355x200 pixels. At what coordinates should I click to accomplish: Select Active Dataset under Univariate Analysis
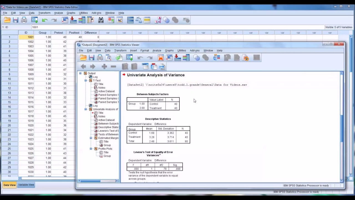pyautogui.click(x=106, y=120)
